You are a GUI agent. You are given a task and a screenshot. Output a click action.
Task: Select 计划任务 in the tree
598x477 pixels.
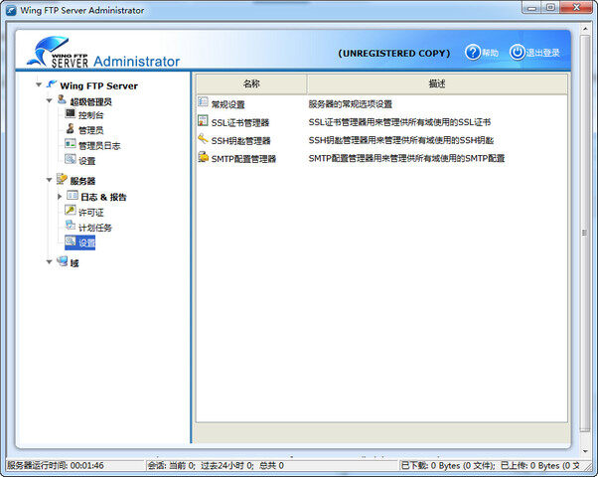pos(95,228)
